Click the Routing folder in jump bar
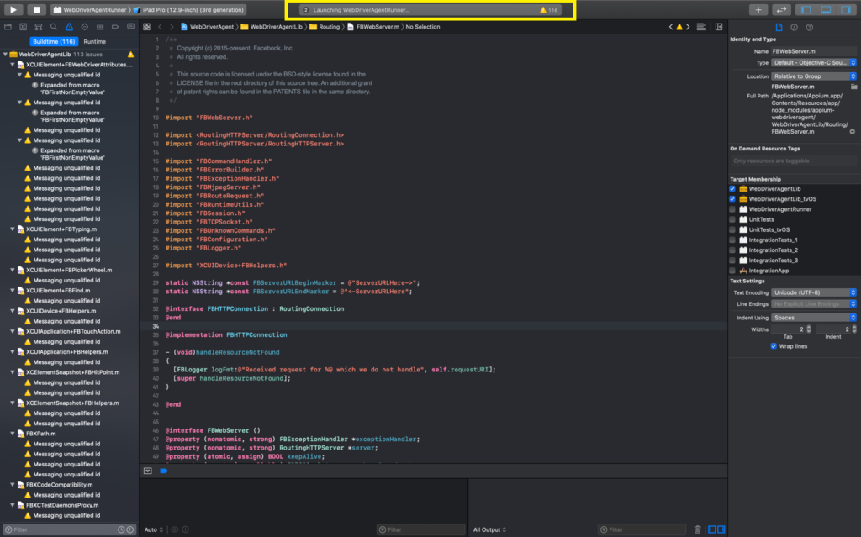 (325, 27)
